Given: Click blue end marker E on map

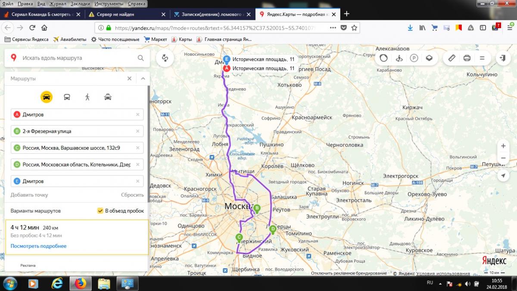Looking at the screenshot, I should pyautogui.click(x=227, y=59).
